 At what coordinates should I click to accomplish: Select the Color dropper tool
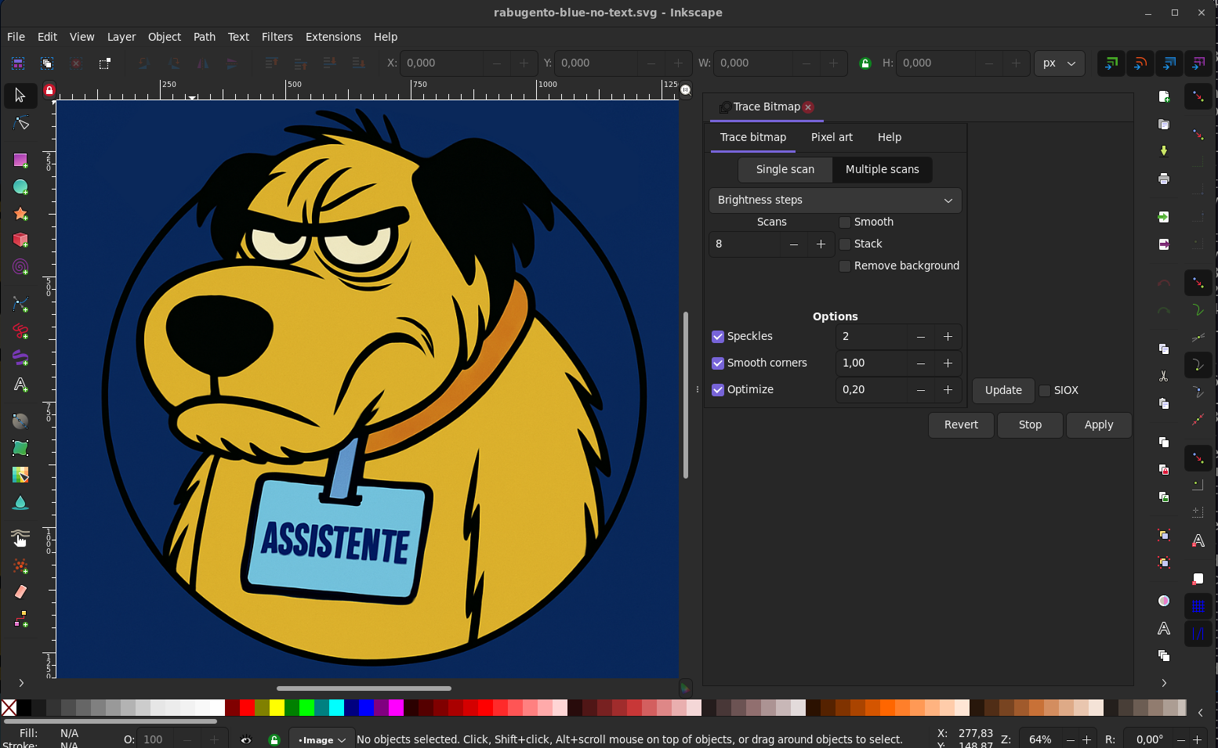coord(20,475)
